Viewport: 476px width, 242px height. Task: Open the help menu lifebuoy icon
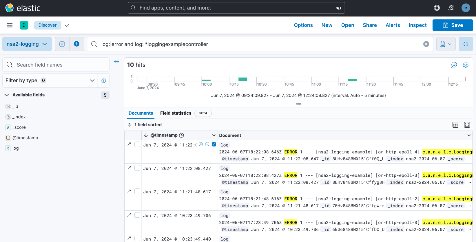(437, 8)
